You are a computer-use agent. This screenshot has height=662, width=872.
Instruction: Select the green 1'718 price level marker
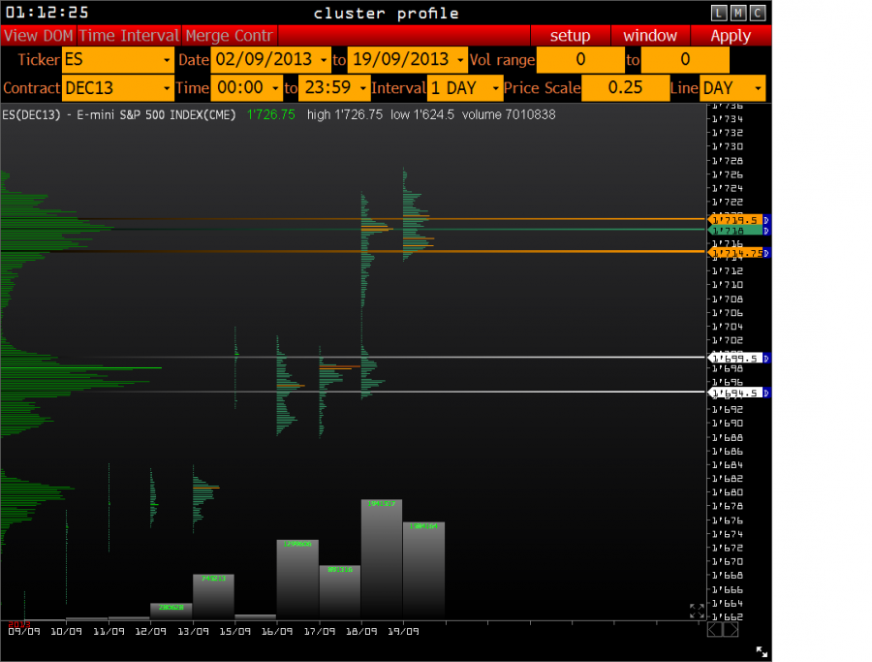[735, 231]
